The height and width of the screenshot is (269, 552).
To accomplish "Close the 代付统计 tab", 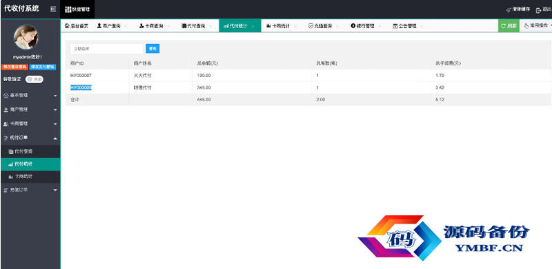I will 253,26.
